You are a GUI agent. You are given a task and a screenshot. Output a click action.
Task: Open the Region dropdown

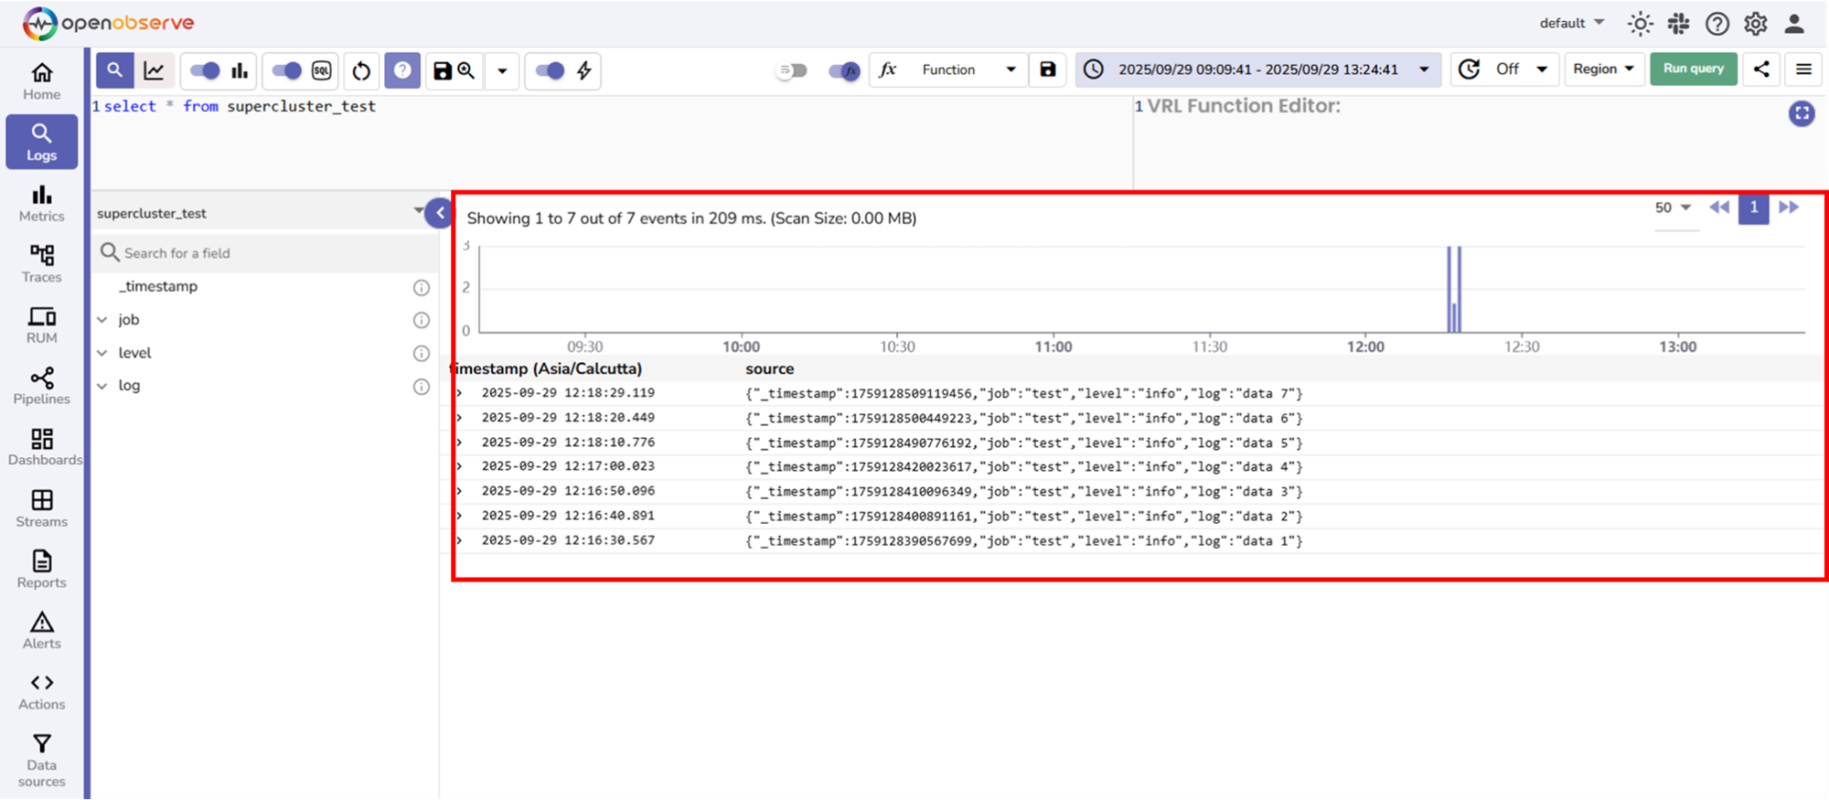click(1603, 69)
